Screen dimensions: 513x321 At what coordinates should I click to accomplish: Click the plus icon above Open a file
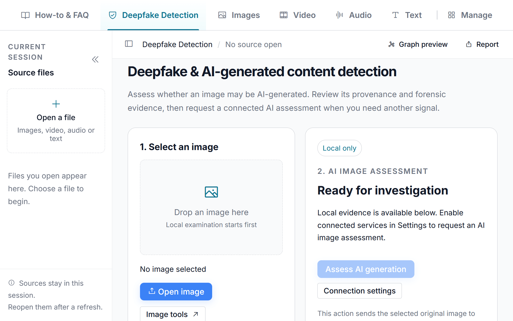tap(56, 104)
